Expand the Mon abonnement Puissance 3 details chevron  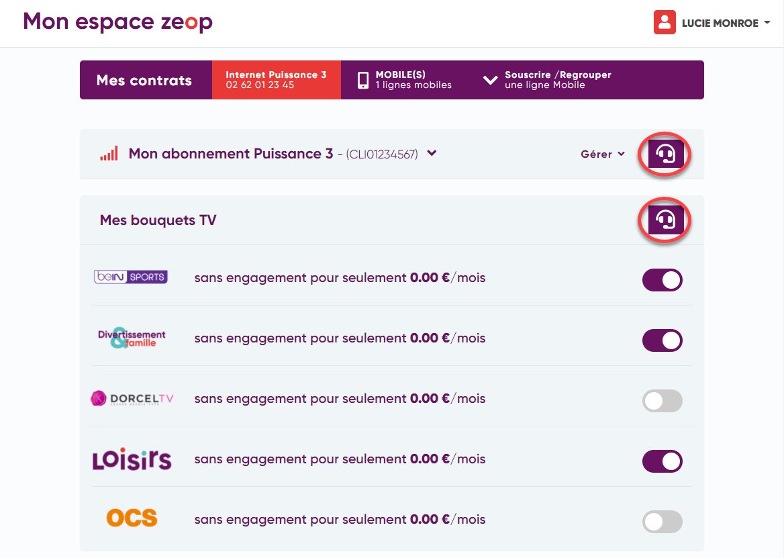(430, 153)
